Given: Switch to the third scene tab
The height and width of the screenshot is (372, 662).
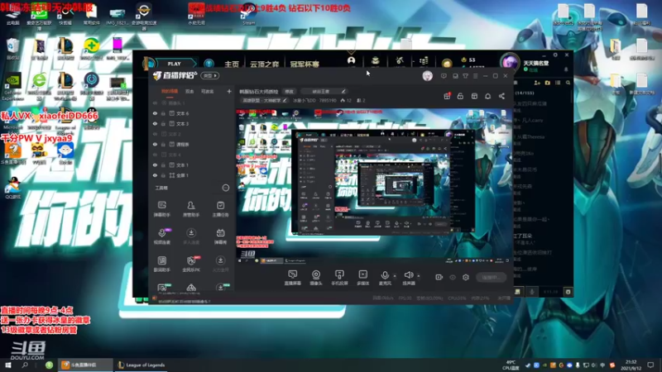Looking at the screenshot, I should coord(208,91).
